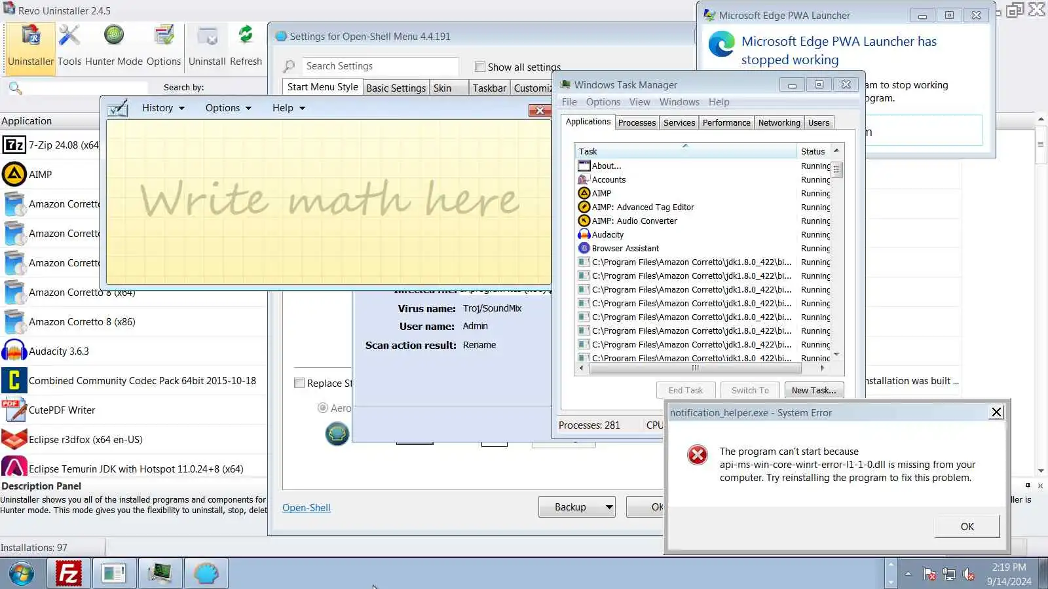
Task: Select the Combined Community Codec Pack icon
Action: (14, 380)
